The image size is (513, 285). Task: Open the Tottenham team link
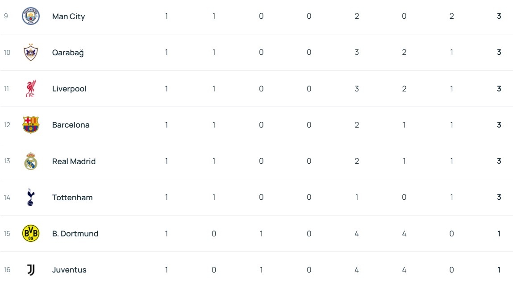click(x=72, y=198)
